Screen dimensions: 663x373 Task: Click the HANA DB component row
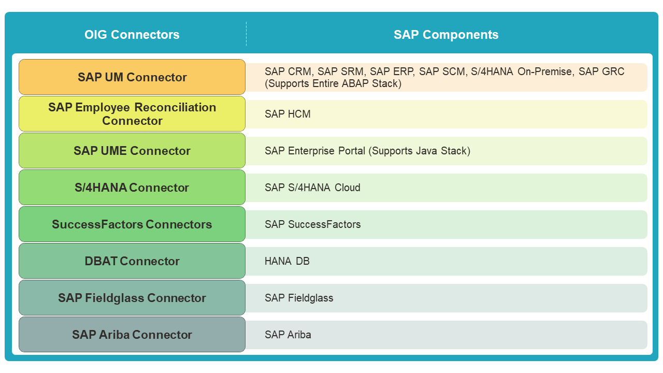446,261
